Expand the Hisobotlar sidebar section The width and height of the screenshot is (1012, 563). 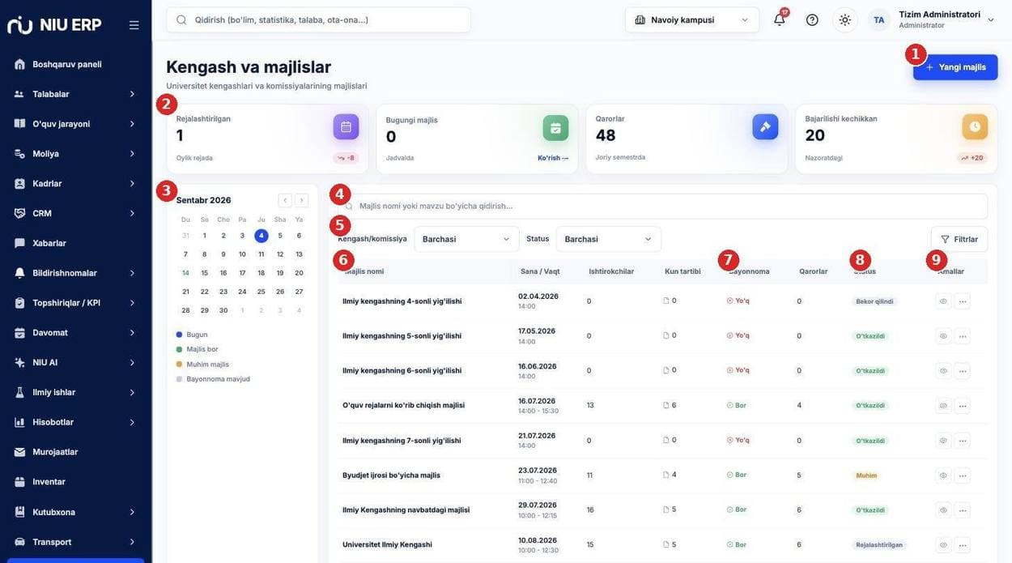(x=75, y=422)
